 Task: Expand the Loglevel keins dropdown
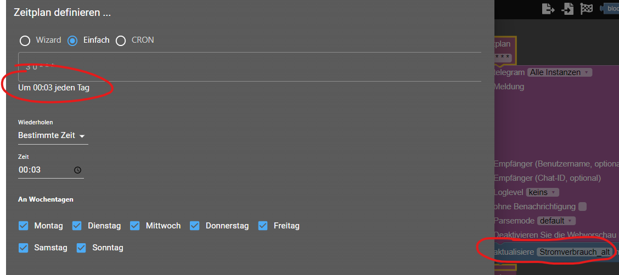(x=542, y=192)
